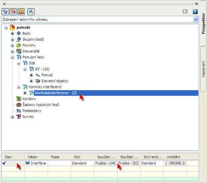207x183 pixels.
Task: Open the Zobrazení aktivního výkresu dropdown
Action: pyautogui.click(x=196, y=20)
